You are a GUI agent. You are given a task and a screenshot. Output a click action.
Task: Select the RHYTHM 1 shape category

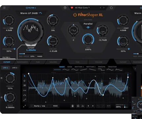point(79,67)
